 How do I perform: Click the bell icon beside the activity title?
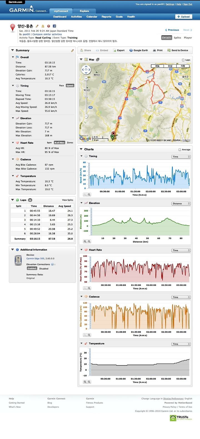click(x=43, y=26)
